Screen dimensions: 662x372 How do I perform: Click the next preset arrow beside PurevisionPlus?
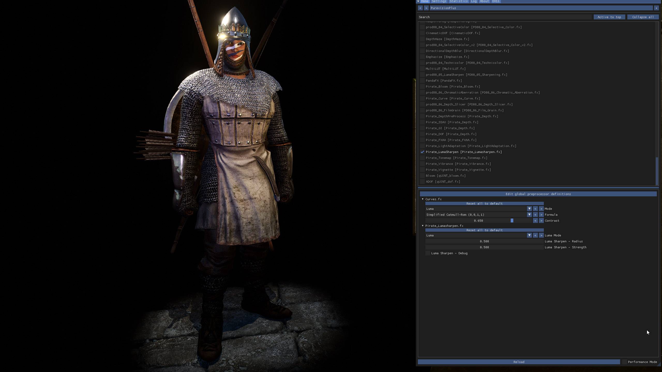click(x=426, y=8)
